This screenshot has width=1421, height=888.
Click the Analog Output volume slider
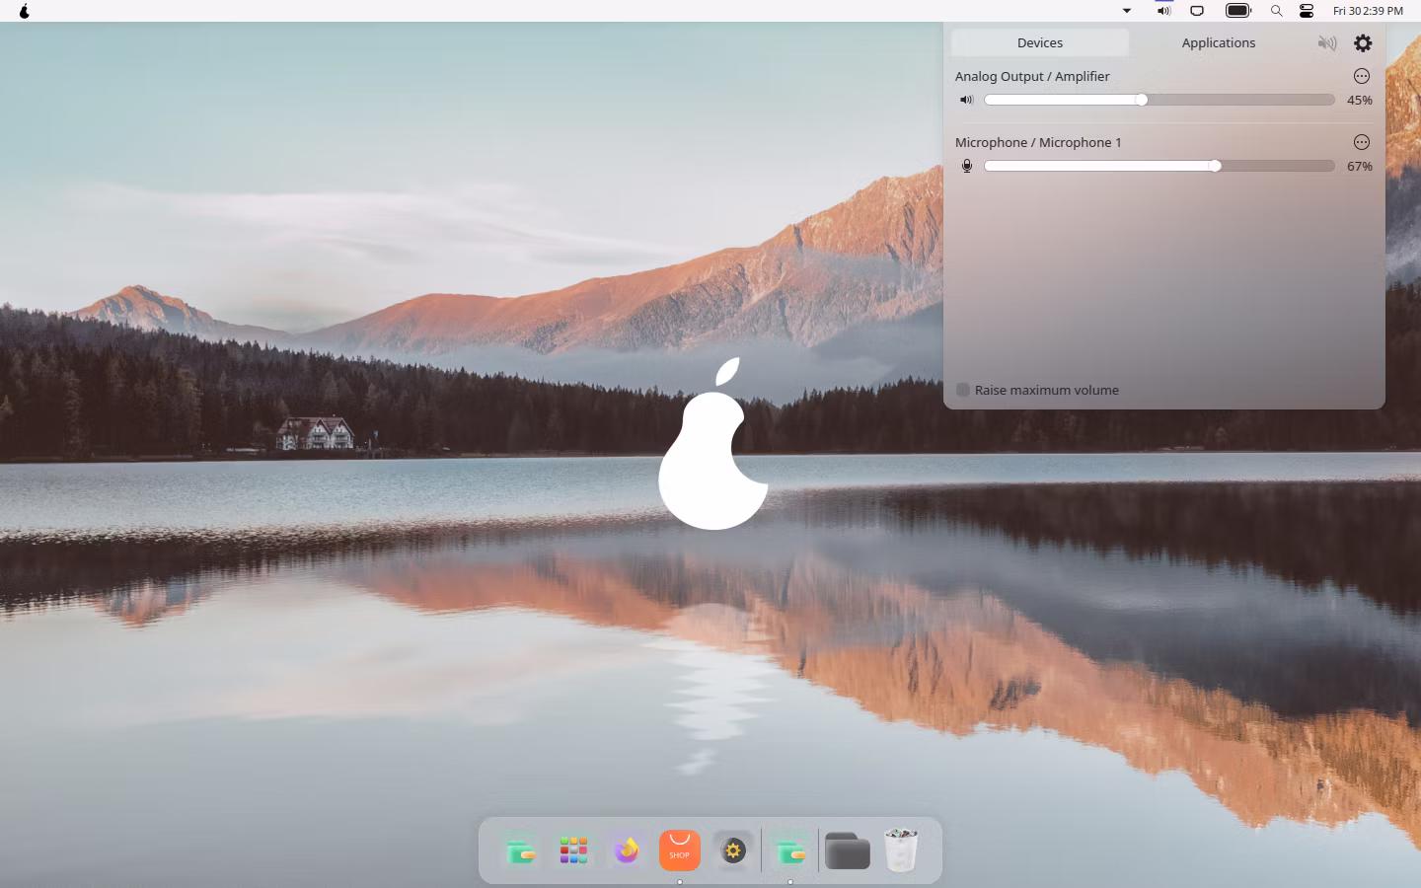1159,100
